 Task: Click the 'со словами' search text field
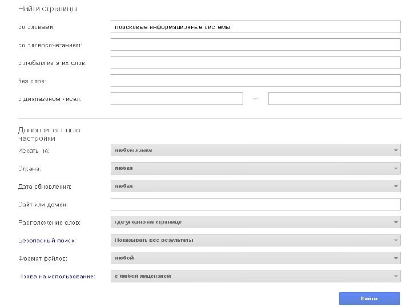coord(255,27)
